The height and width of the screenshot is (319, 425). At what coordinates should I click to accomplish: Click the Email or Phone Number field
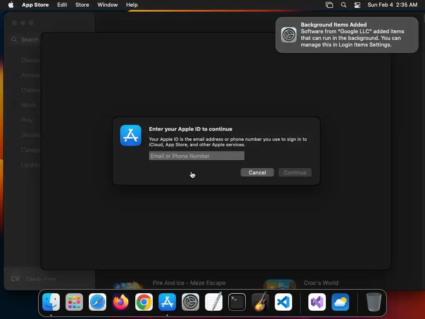click(196, 156)
